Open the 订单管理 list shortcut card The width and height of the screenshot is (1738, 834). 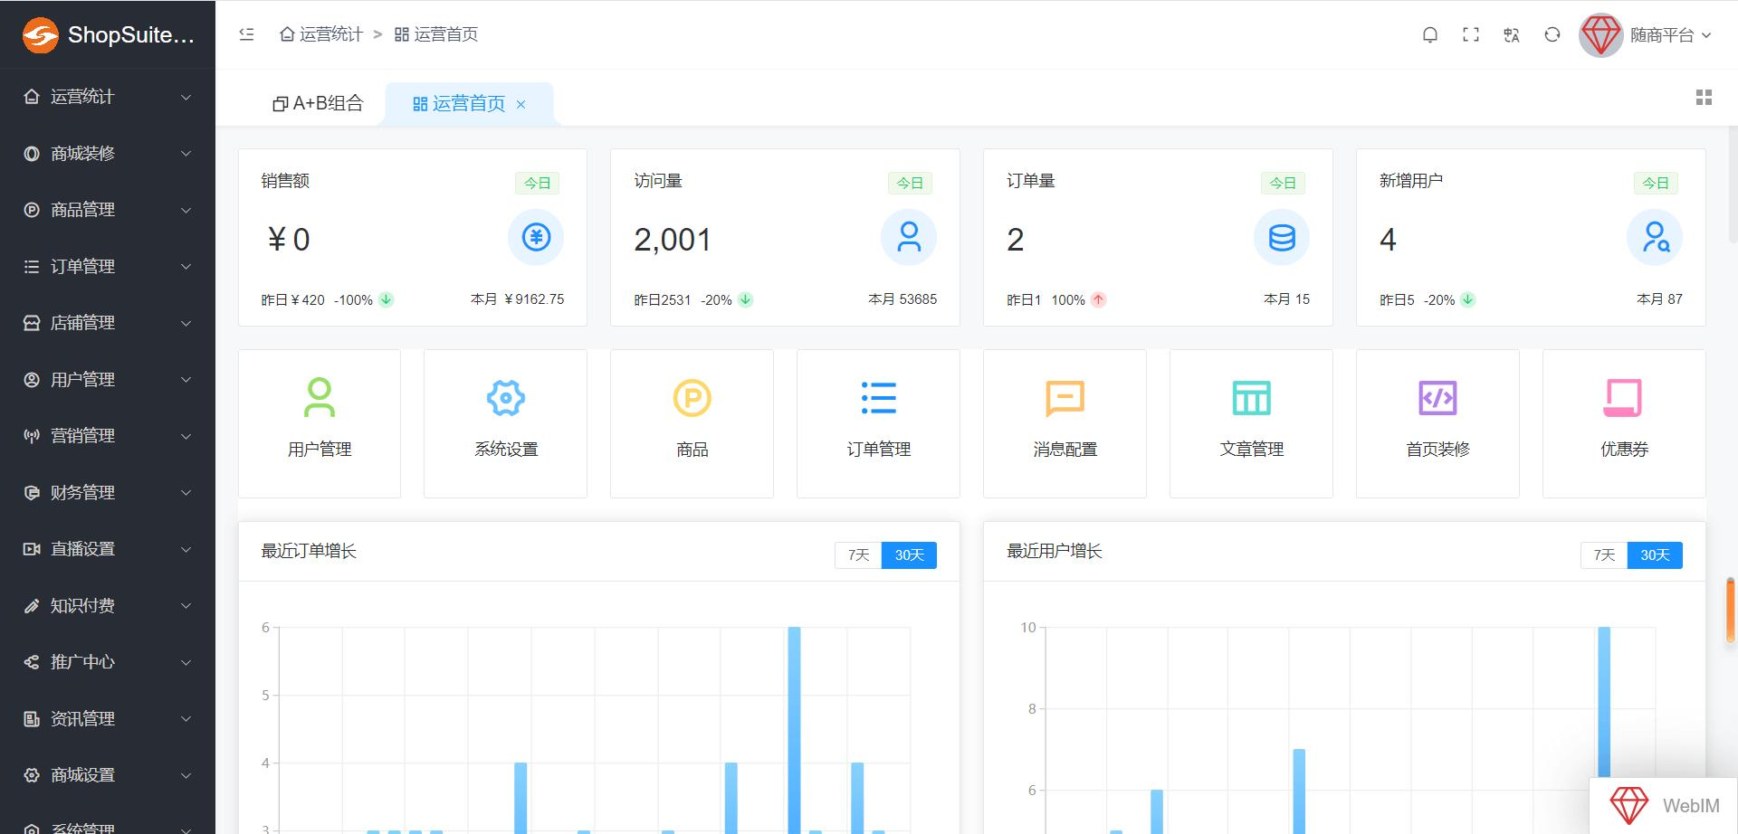(x=878, y=423)
